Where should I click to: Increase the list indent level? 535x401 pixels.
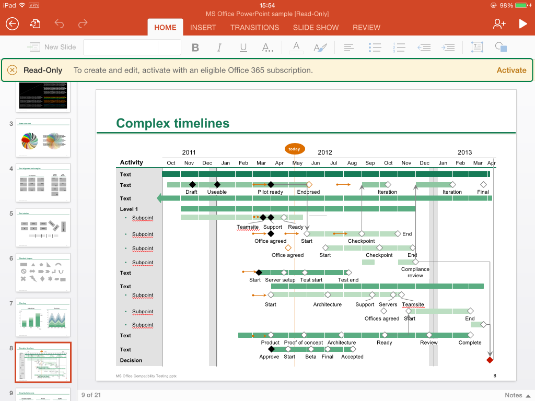point(448,48)
